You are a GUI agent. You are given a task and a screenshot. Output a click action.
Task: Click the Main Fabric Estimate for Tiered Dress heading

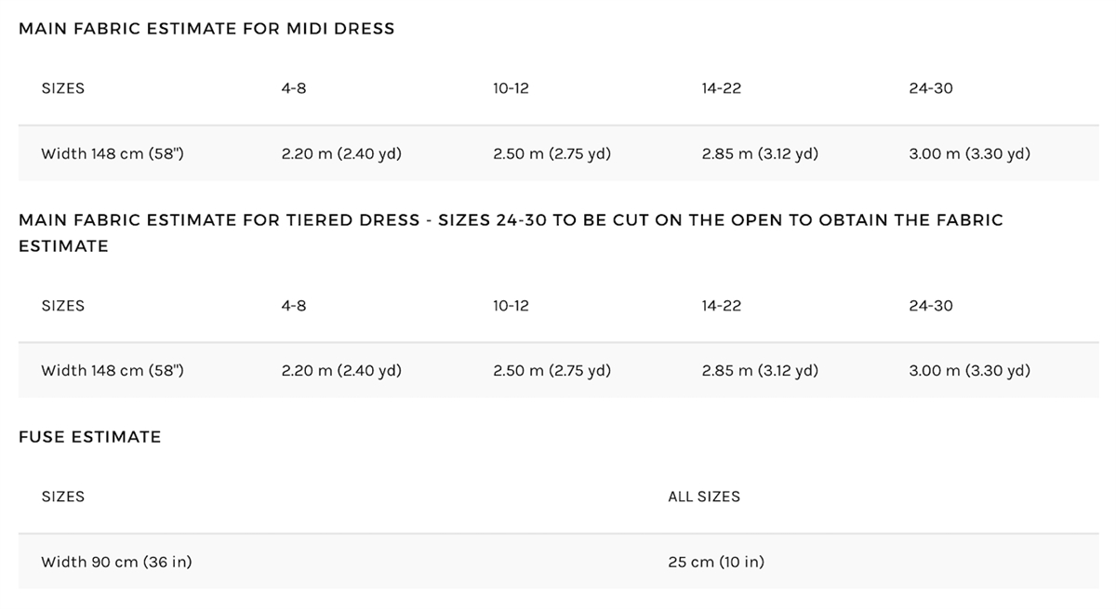point(511,233)
